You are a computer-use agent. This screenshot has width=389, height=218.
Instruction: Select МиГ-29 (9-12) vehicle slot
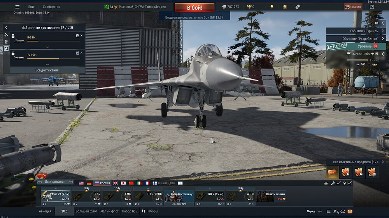[x=56, y=196]
